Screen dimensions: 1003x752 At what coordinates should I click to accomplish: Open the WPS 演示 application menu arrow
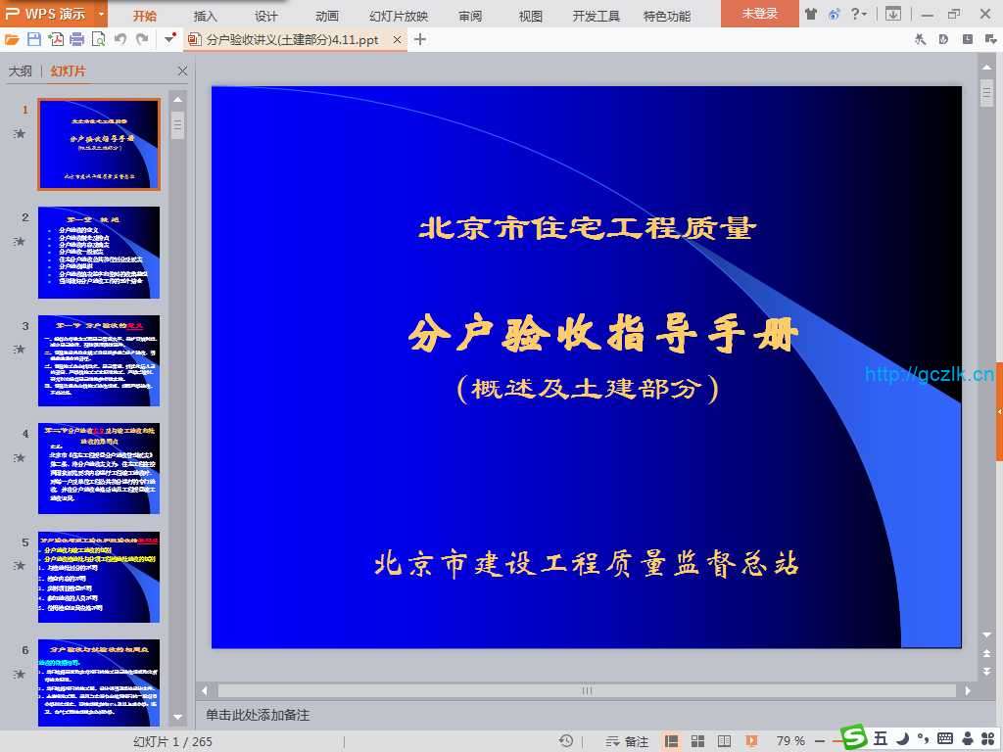[102, 14]
